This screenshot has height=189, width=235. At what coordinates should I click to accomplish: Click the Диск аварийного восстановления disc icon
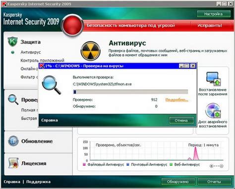[x=213, y=111]
